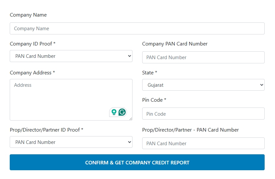The width and height of the screenshot is (275, 179).
Task: Focus the Prop/Director/Partner PAN Card Number field
Action: click(x=203, y=144)
